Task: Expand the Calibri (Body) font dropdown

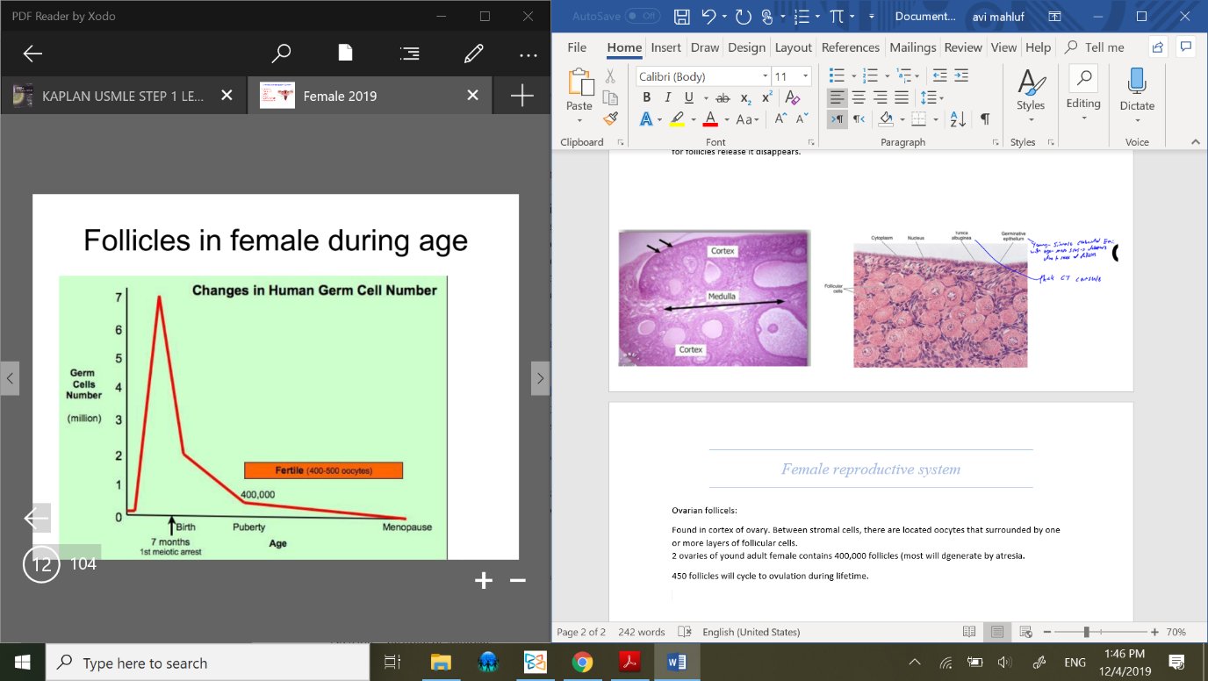Action: tap(763, 76)
